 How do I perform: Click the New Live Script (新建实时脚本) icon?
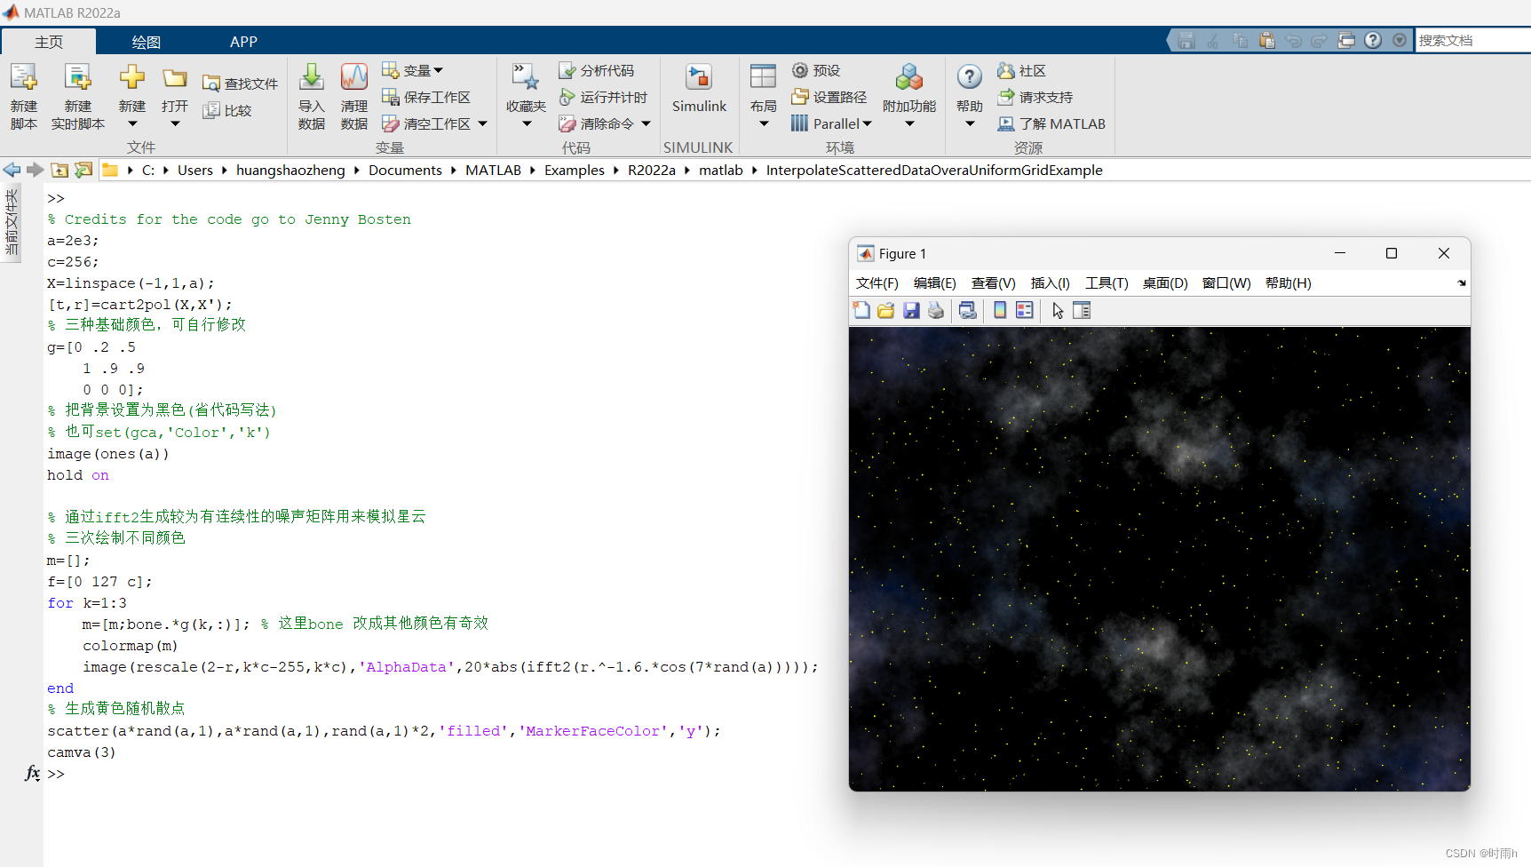[78, 78]
